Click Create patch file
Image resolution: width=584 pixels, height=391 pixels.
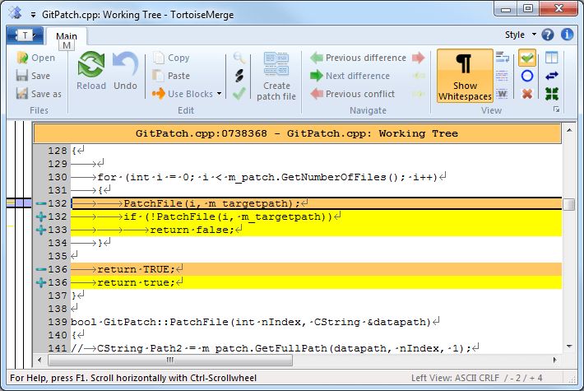click(276, 77)
